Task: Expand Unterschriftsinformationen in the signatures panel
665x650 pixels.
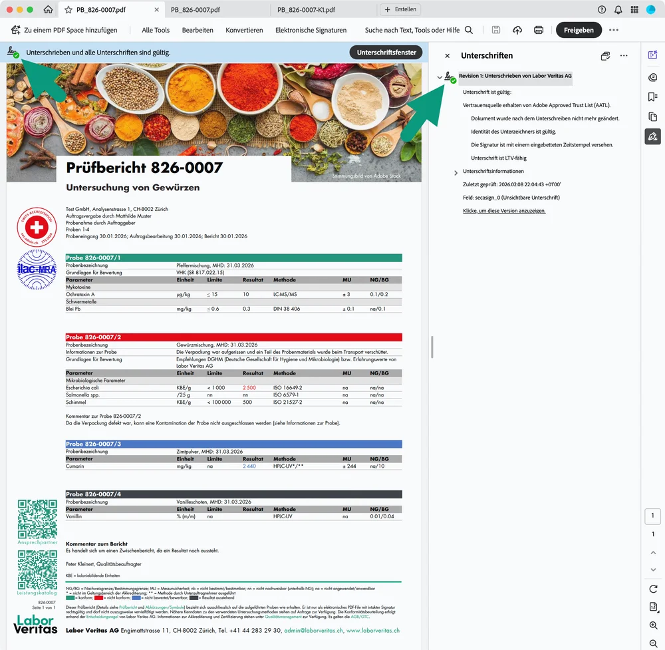Action: click(x=456, y=172)
